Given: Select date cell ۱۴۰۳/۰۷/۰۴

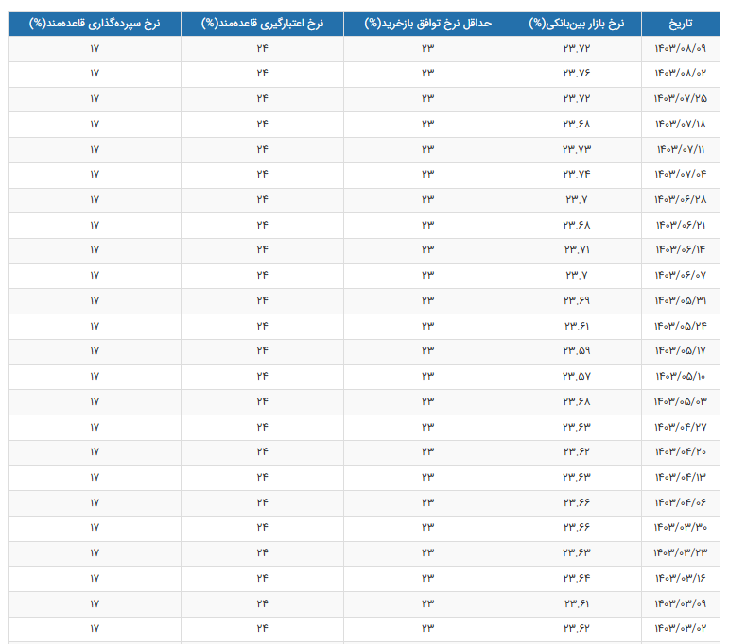Looking at the screenshot, I should click(680, 174).
